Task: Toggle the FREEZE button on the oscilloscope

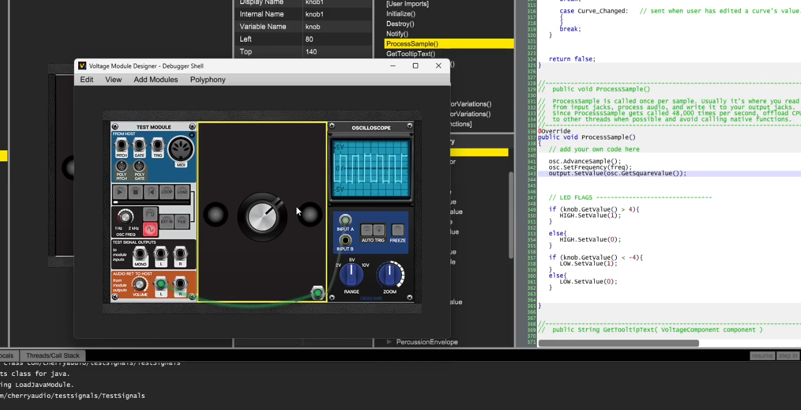Action: [x=398, y=230]
